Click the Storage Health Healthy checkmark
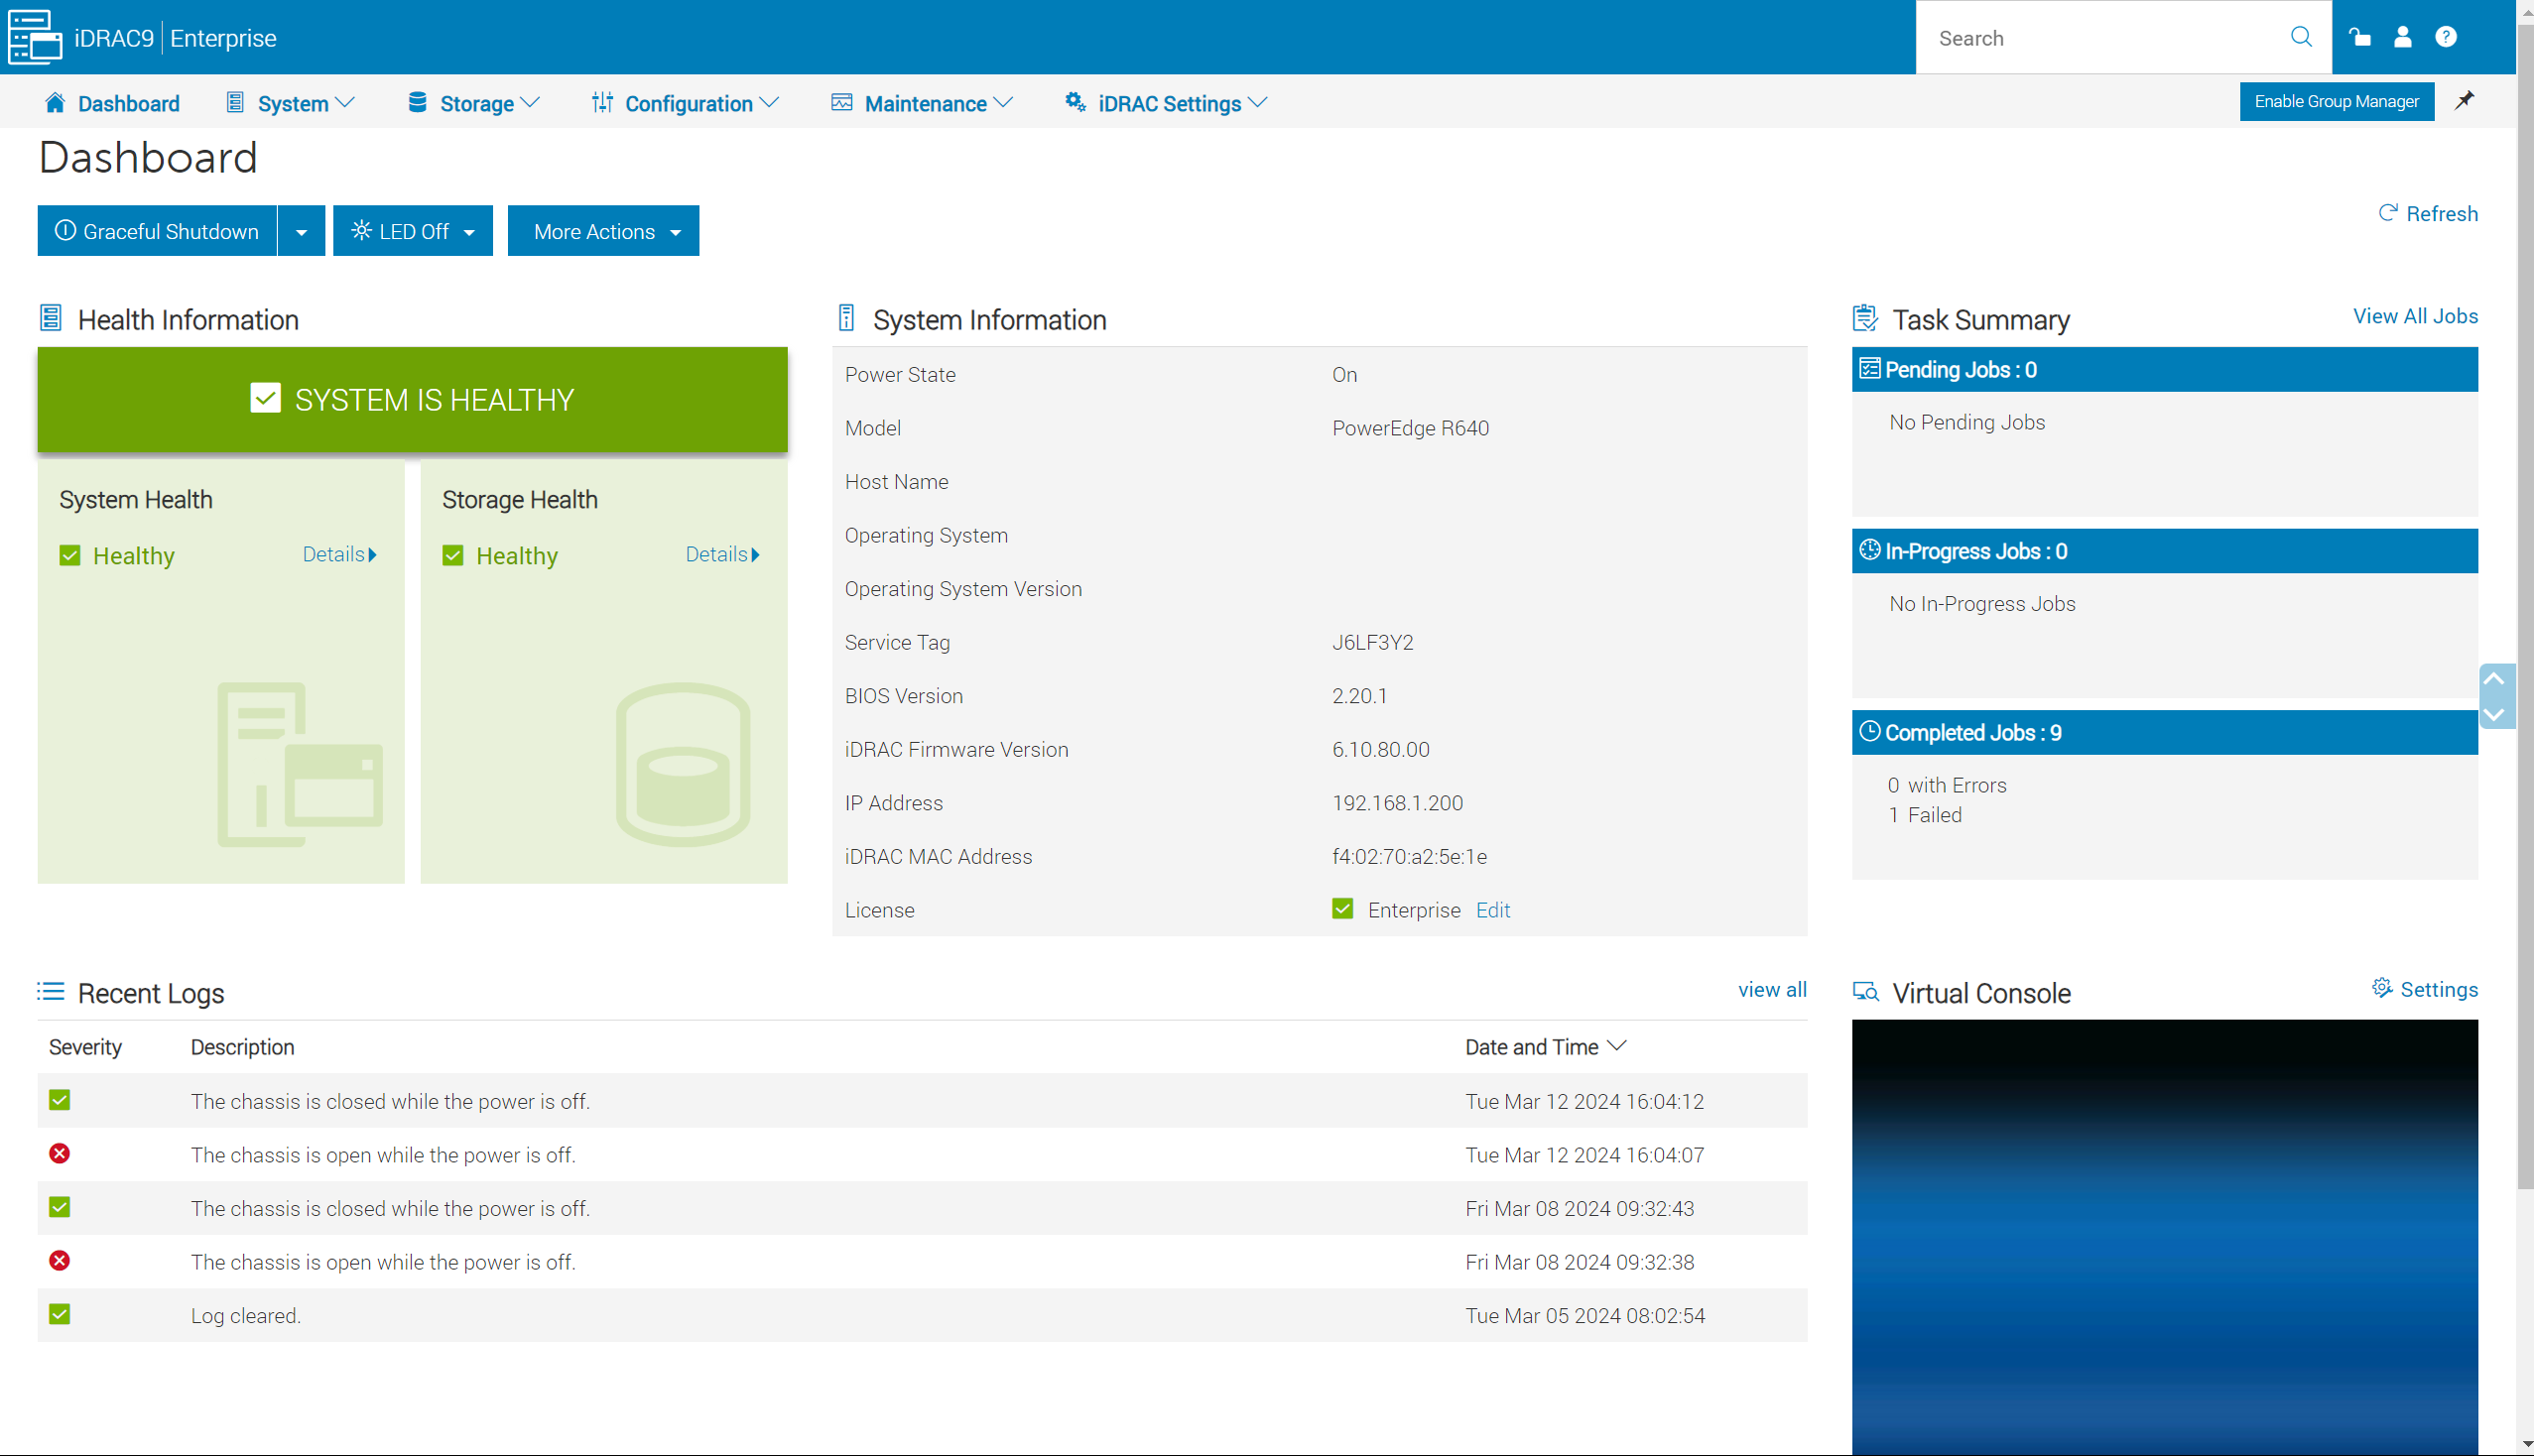The image size is (2534, 1456). point(453,555)
